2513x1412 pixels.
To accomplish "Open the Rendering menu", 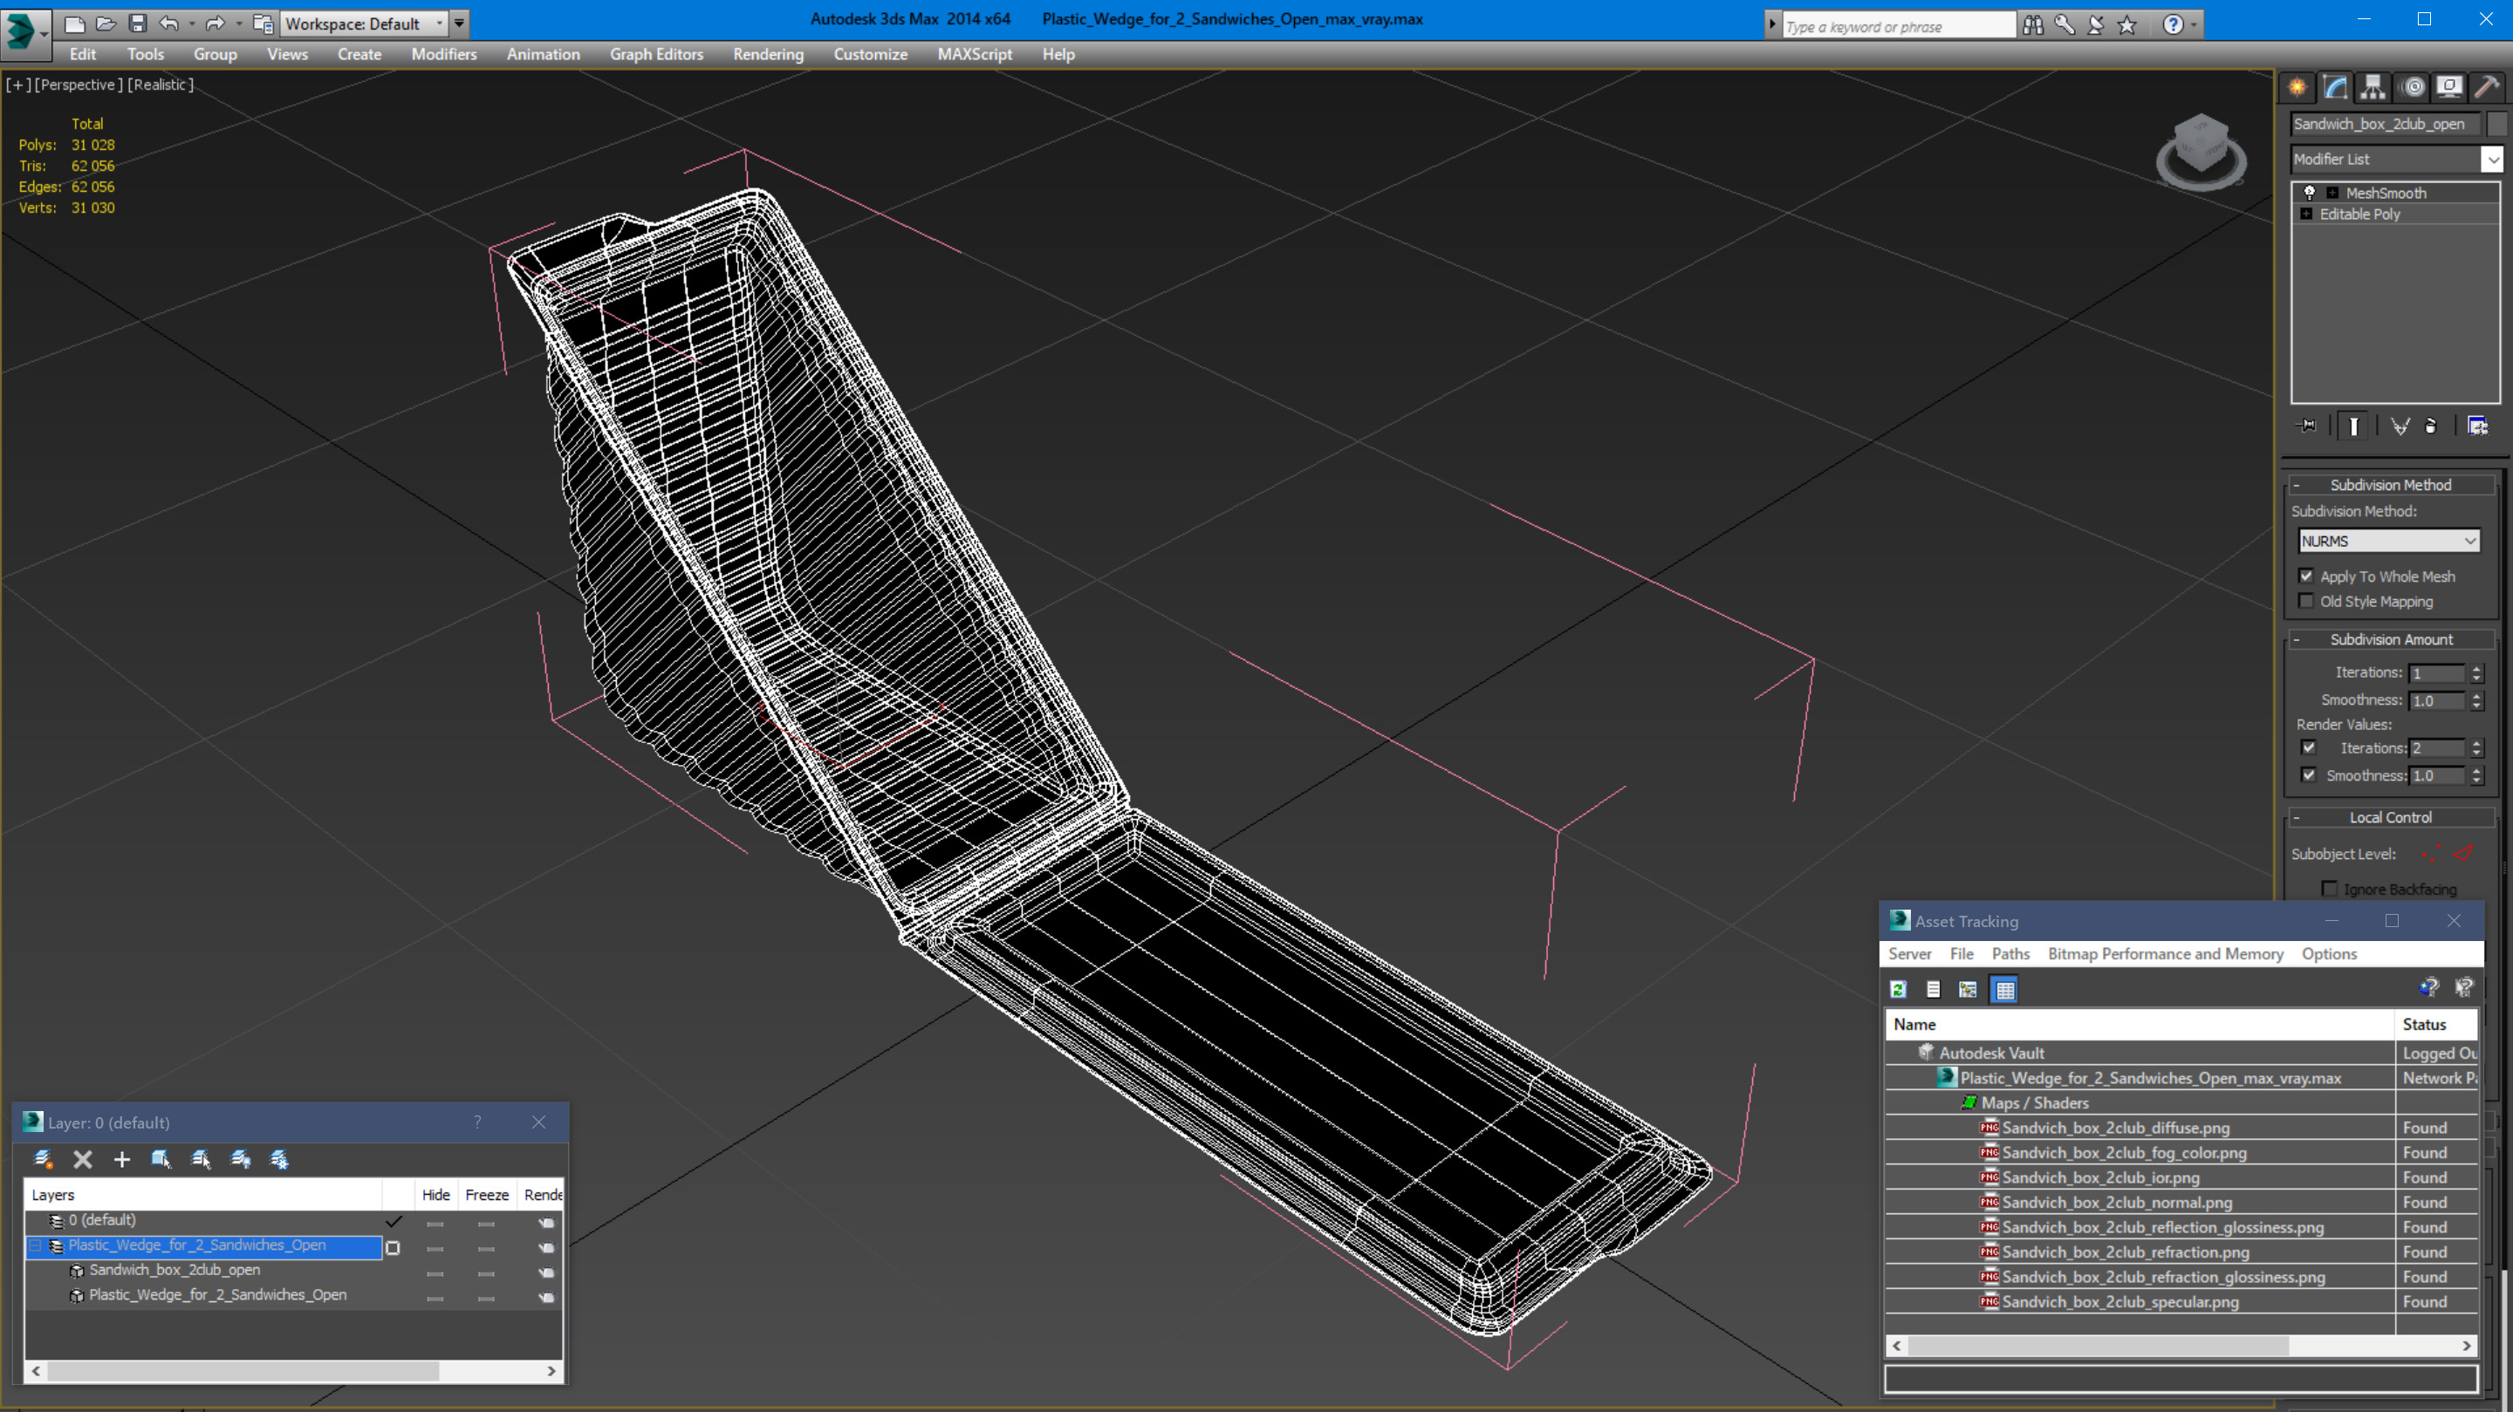I will 768,55.
